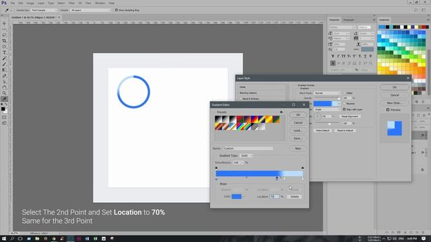Toggle Dither checkbox in Layer Style
431x242 pixels.
click(344, 93)
